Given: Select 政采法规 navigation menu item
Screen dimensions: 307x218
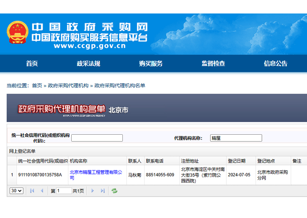Looking at the screenshot, I should (x=88, y=64).
